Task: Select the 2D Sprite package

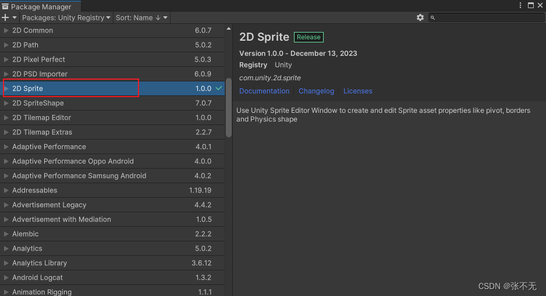Action: (112, 88)
